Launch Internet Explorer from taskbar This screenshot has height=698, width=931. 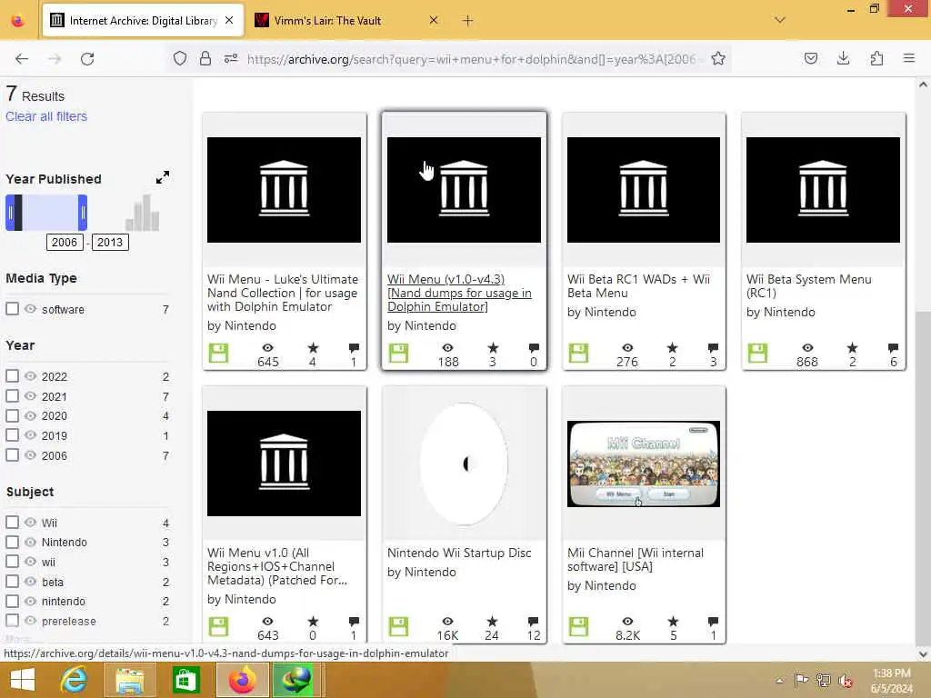[75, 680]
